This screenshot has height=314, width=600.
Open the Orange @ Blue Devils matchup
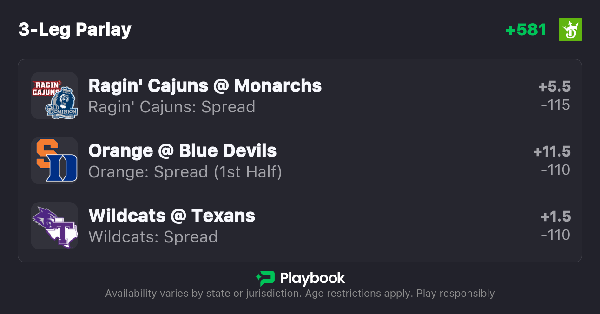tap(182, 151)
